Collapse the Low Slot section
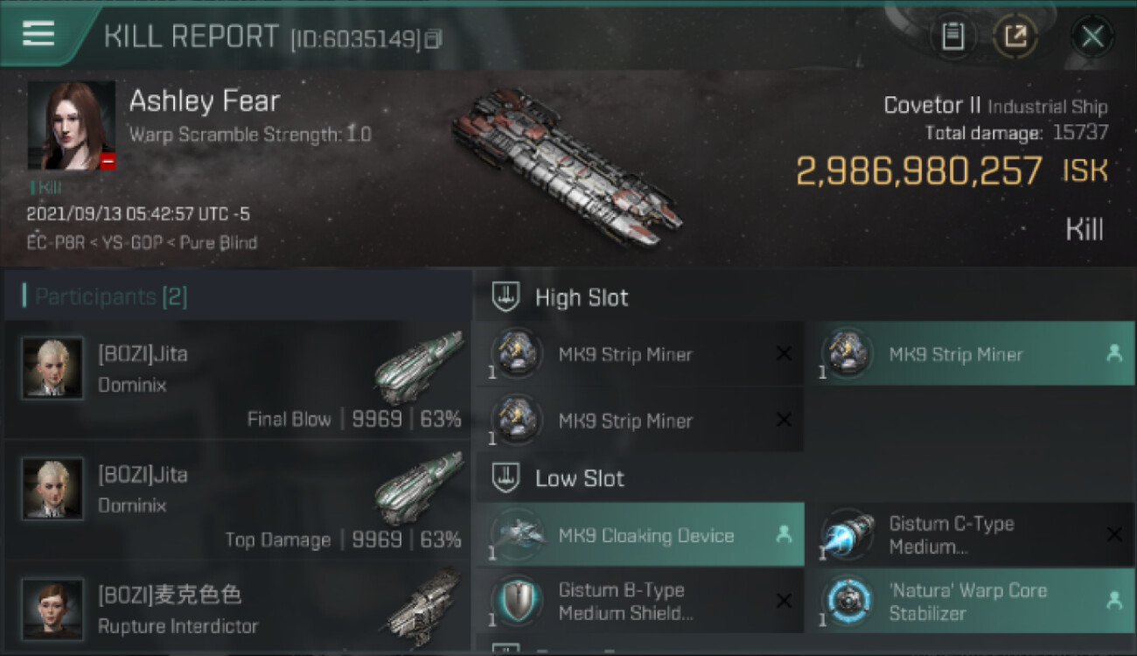 point(505,478)
